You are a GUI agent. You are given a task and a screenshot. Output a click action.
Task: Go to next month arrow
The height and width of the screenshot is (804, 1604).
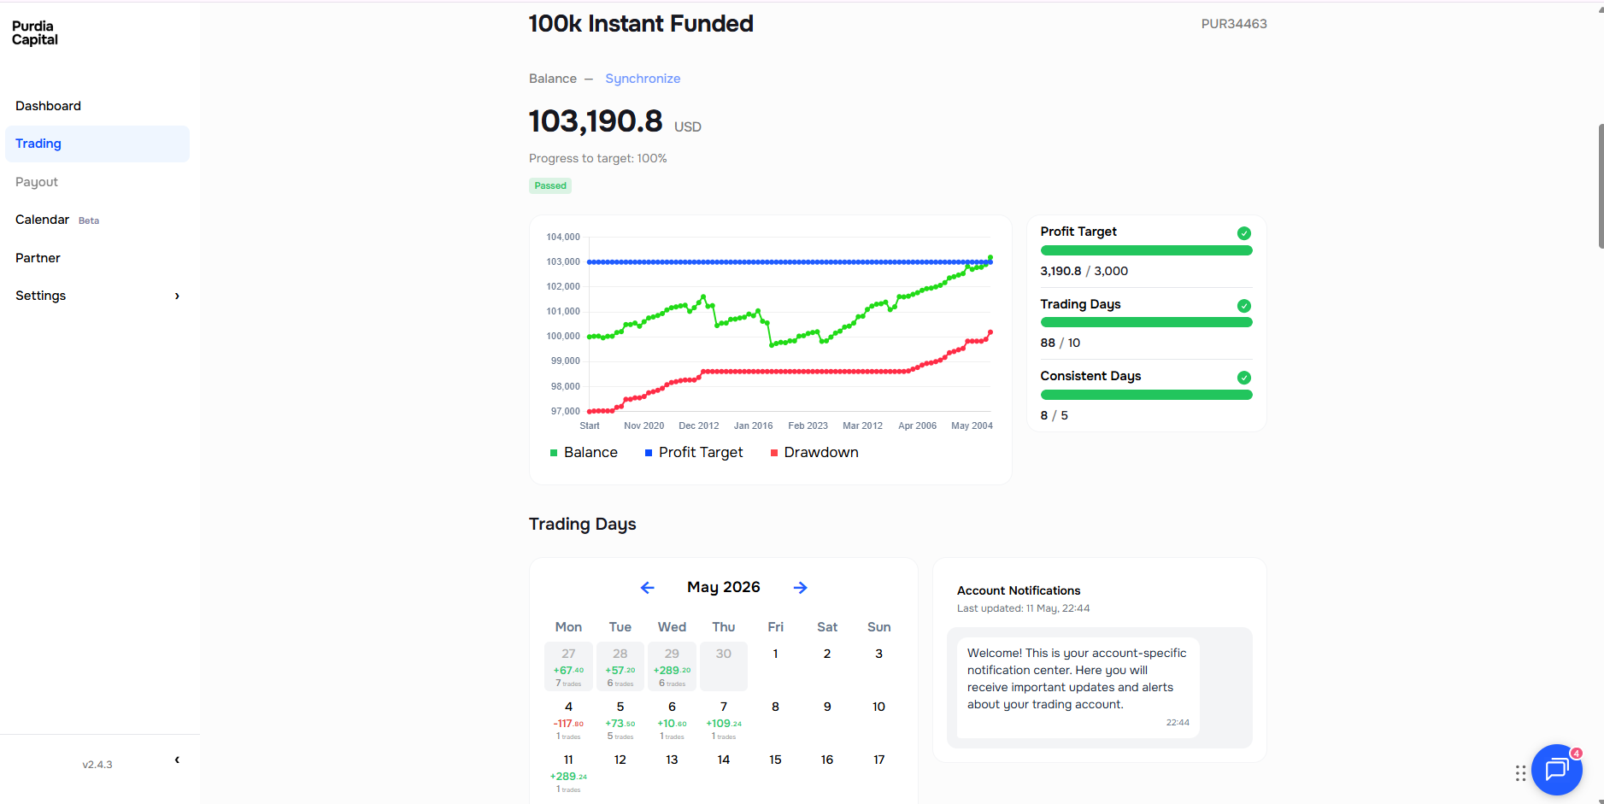801,588
